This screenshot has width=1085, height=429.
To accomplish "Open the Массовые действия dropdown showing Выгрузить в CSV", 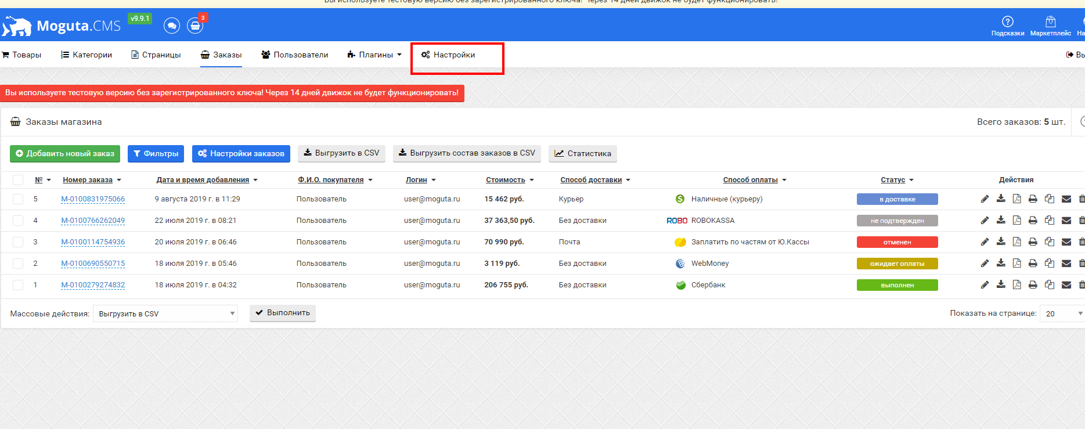I will (165, 313).
